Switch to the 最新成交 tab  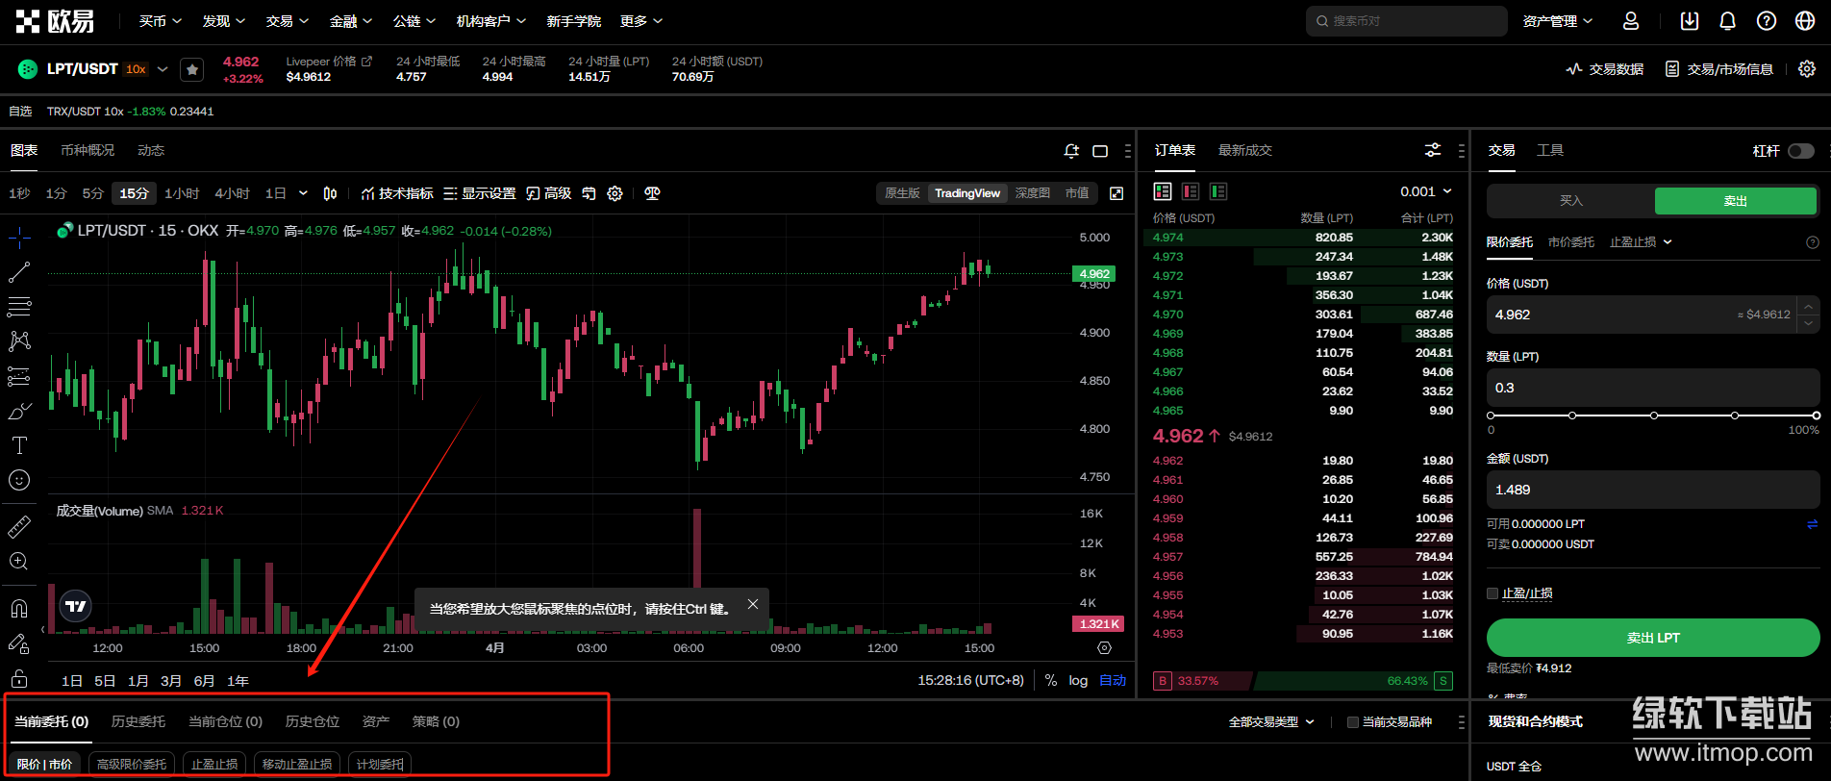point(1244,150)
